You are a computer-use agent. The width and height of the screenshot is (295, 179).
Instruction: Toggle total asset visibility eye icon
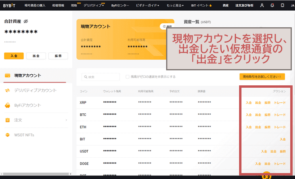tap(26, 21)
